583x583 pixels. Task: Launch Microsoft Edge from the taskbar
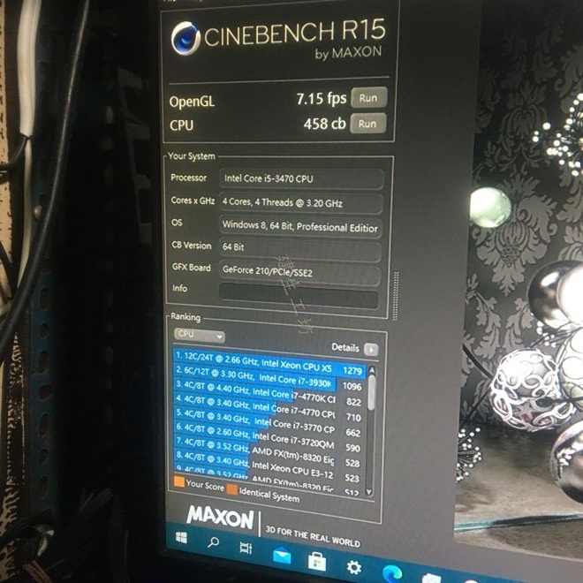tap(392, 573)
